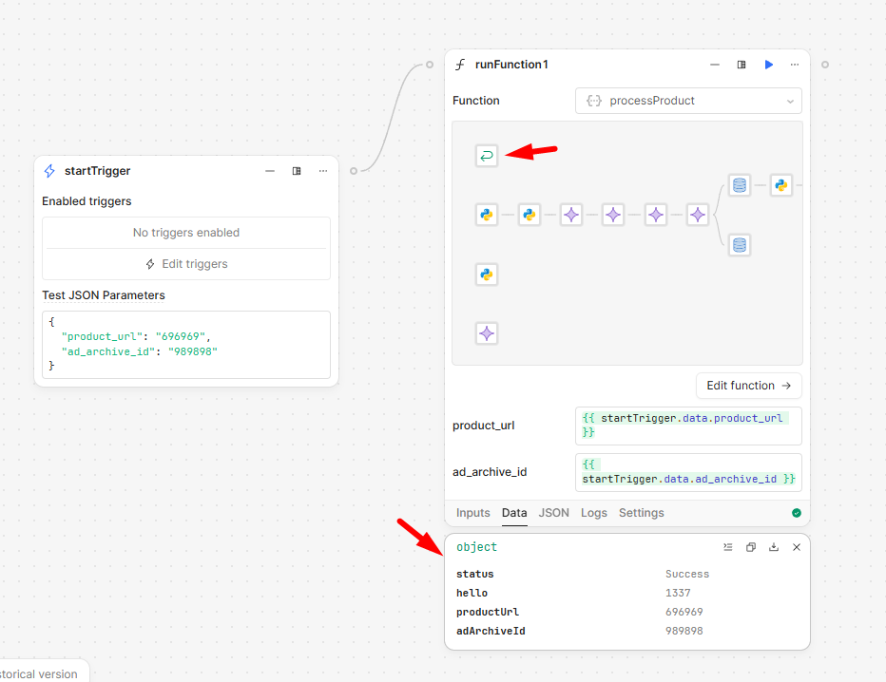Click the 'productUrl' key in object panel
Viewport: 886px width, 682px height.
point(488,612)
